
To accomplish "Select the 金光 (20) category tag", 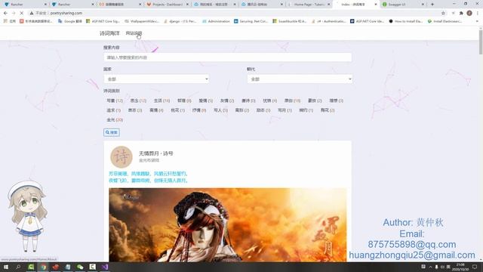I will click(115, 119).
